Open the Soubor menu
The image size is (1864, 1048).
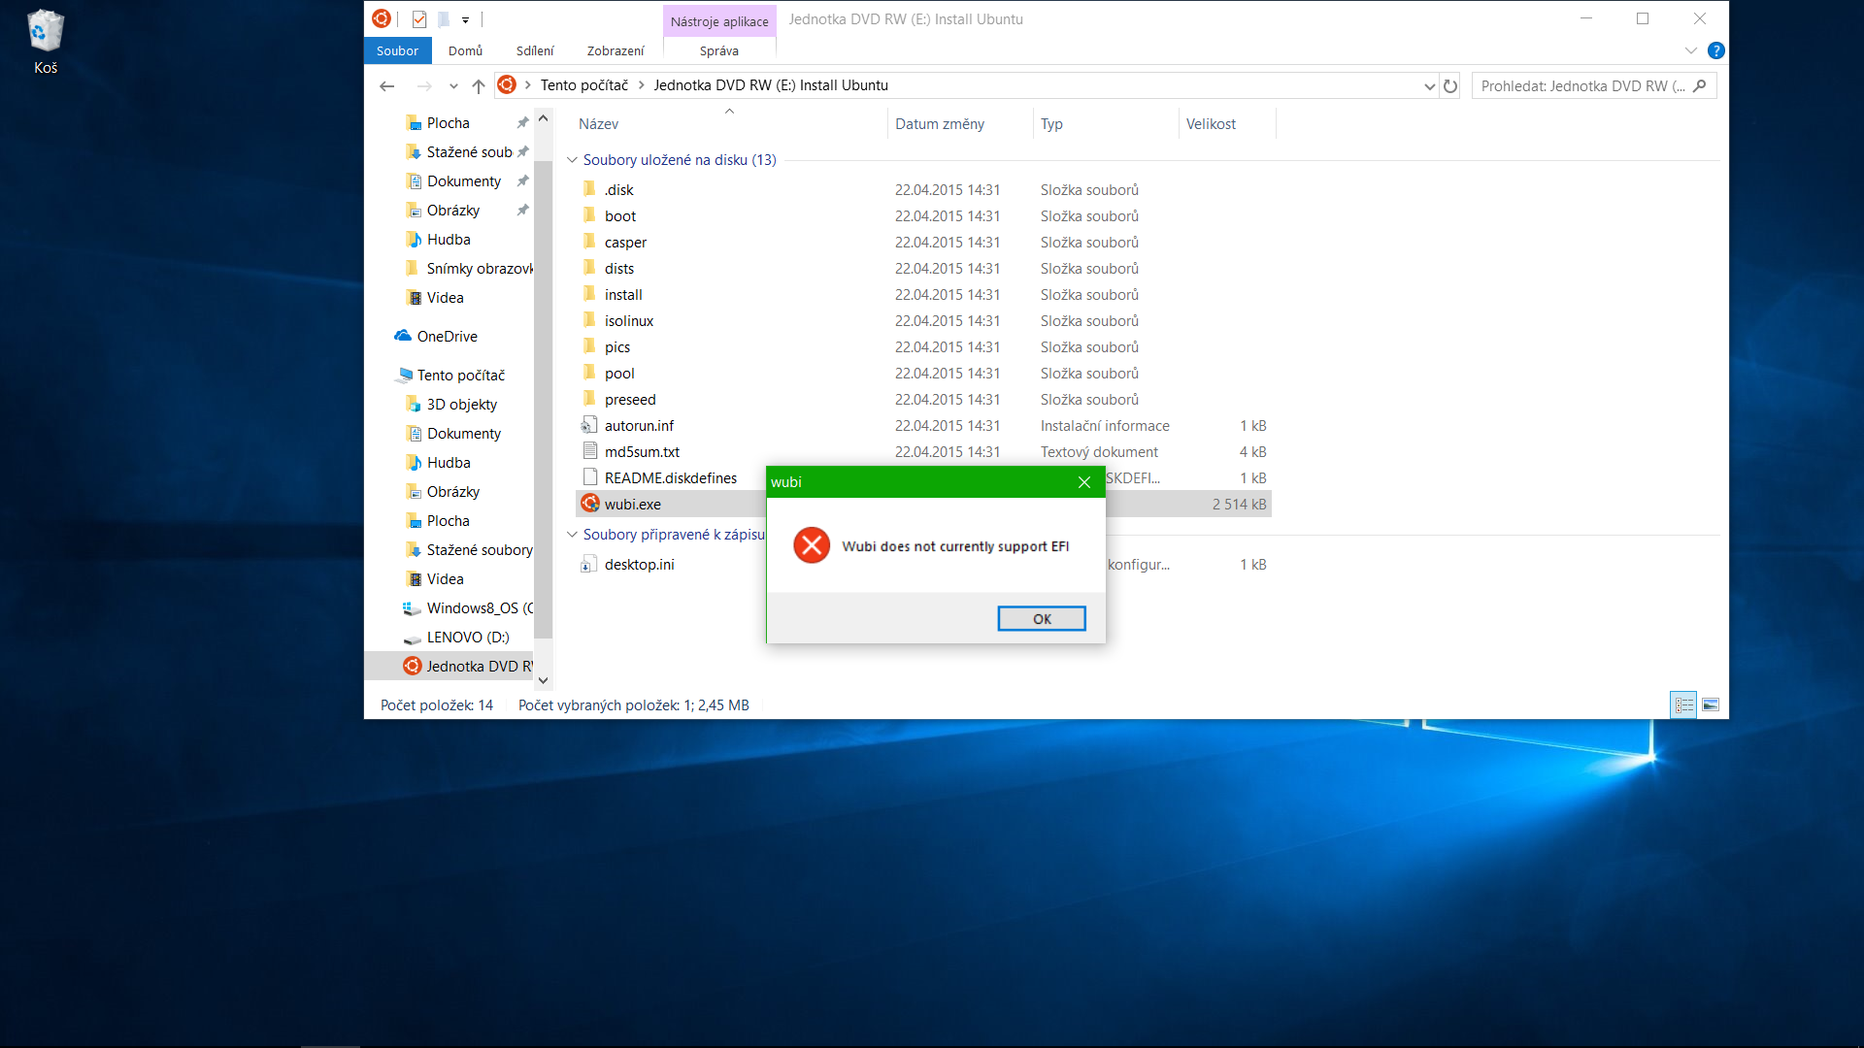pyautogui.click(x=397, y=50)
